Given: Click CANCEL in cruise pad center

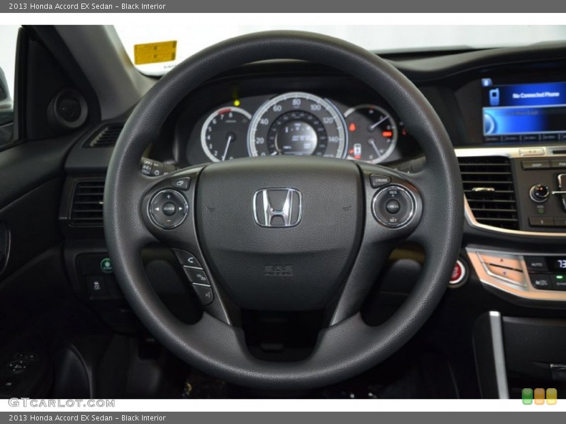Looking at the screenshot, I should point(393,207).
